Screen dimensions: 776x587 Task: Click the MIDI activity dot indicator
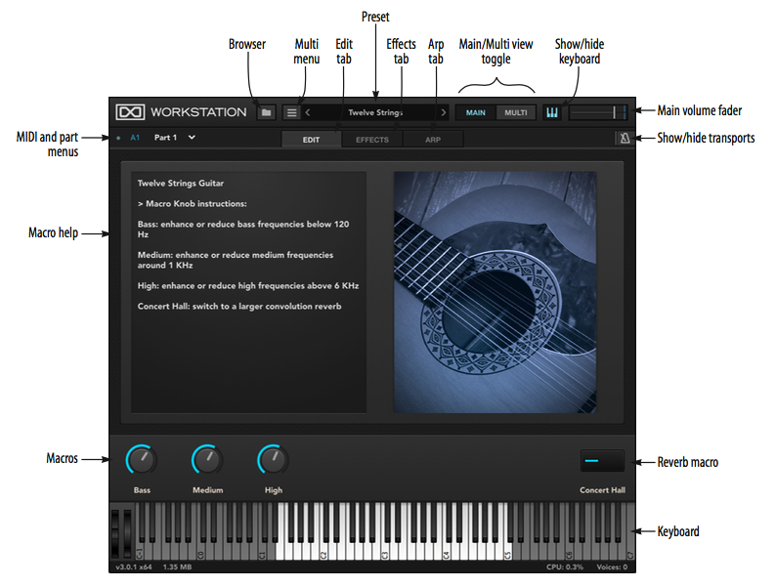(x=118, y=138)
